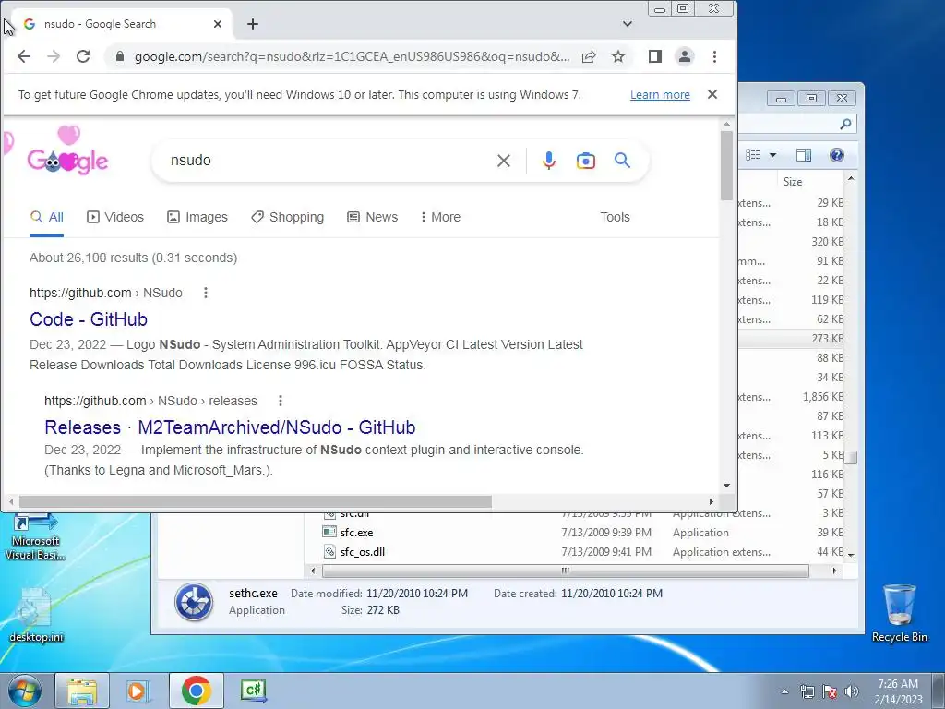The width and height of the screenshot is (945, 709).
Task: Click the Explorer file list vertical scrollbar thumb
Action: (x=850, y=458)
